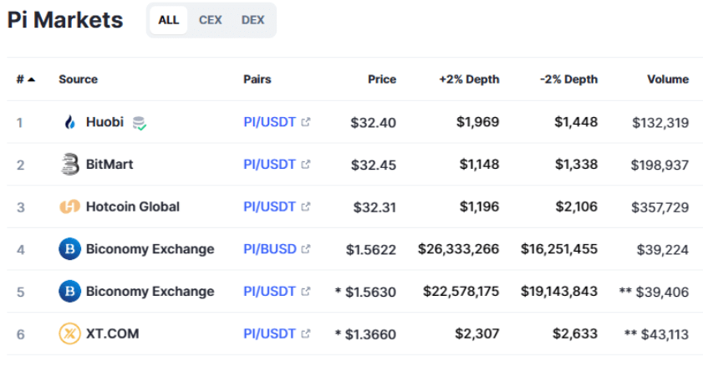Click external link icon for Huobi PI/USDT
The width and height of the screenshot is (703, 372).
306,122
